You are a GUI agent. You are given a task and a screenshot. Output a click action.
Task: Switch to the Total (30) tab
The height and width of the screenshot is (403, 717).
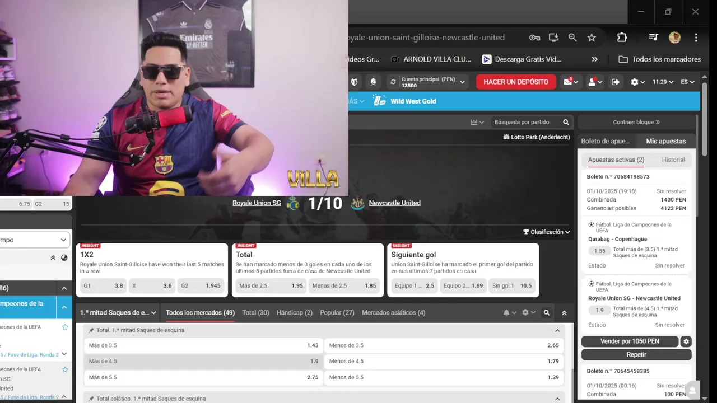point(255,313)
